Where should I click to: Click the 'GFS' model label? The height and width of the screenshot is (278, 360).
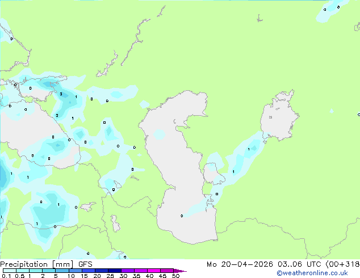[85, 264]
